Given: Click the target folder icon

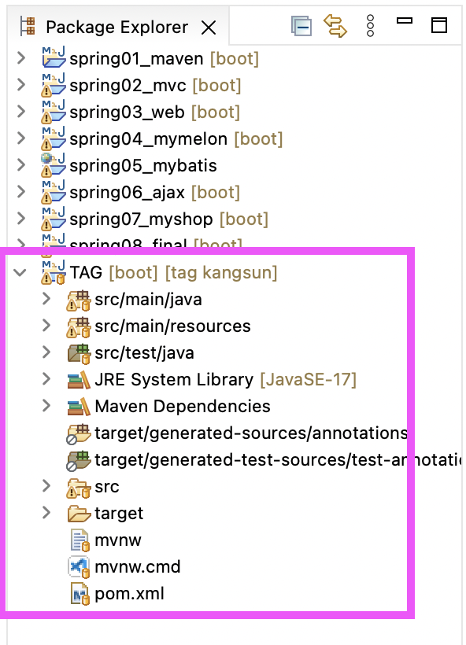Looking at the screenshot, I should point(79,514).
